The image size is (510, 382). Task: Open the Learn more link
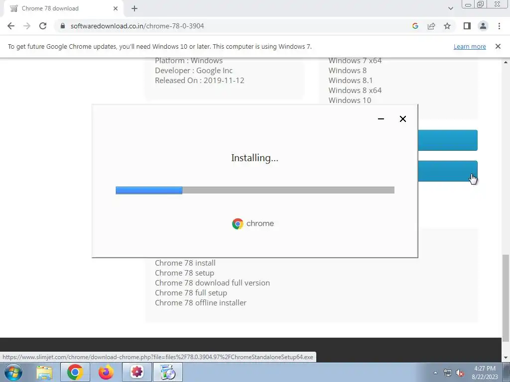point(470,46)
